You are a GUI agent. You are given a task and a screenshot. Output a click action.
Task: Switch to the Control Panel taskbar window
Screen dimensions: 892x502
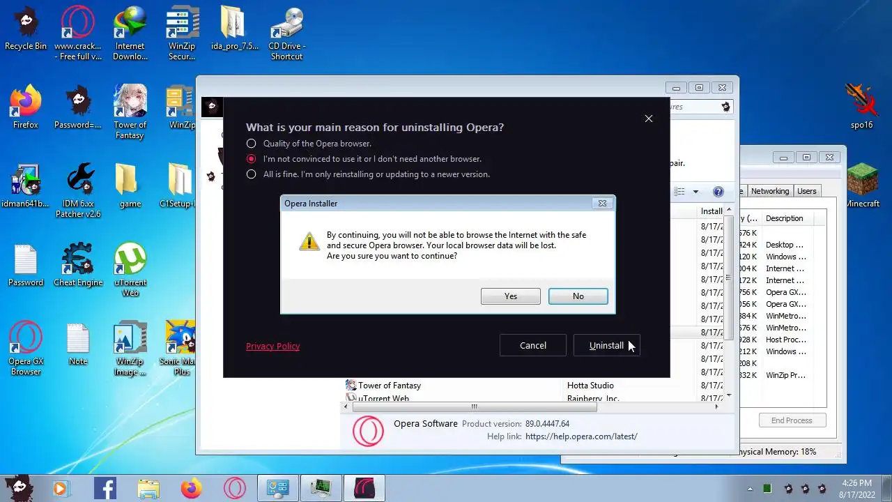278,489
